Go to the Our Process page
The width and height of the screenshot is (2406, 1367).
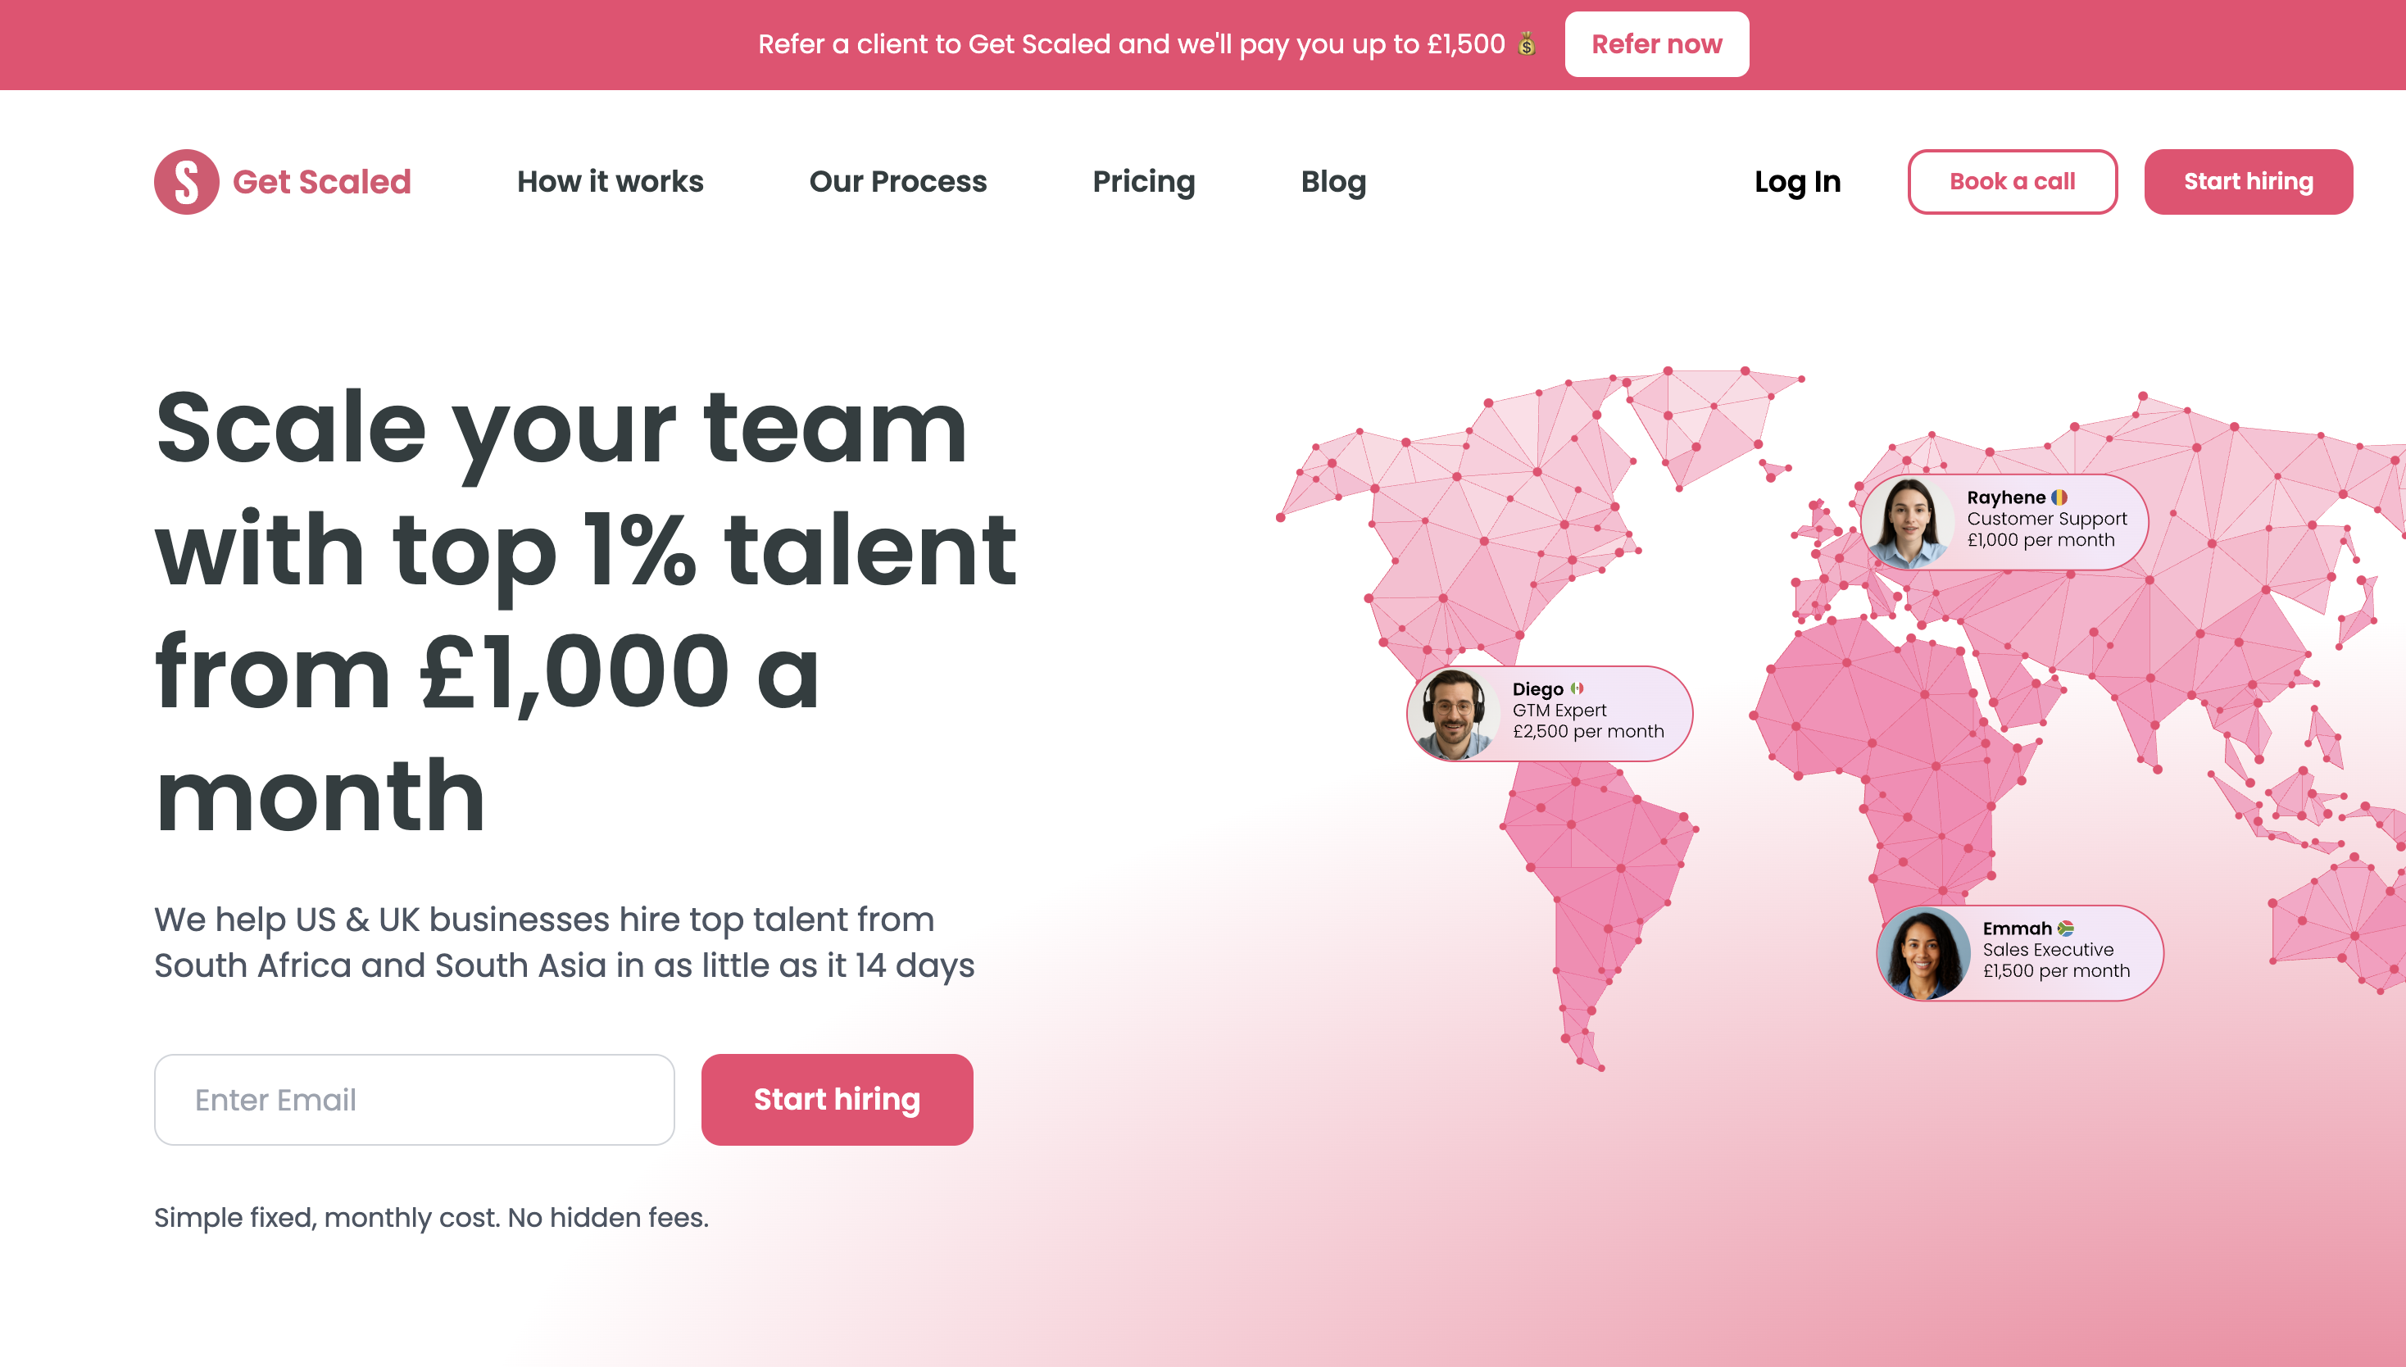point(897,181)
